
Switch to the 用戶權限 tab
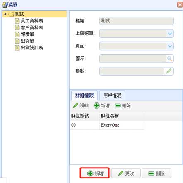click(x=112, y=95)
